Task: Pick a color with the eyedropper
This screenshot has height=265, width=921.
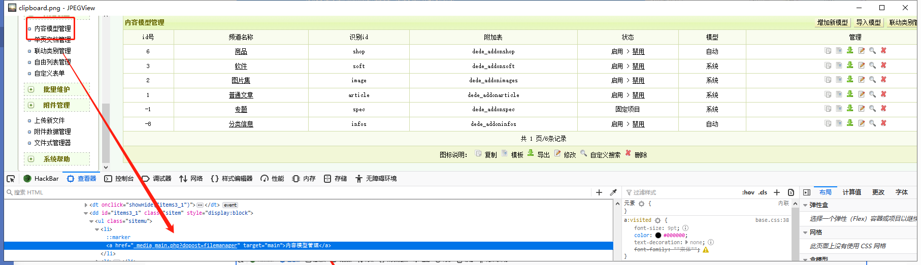Action: (613, 192)
